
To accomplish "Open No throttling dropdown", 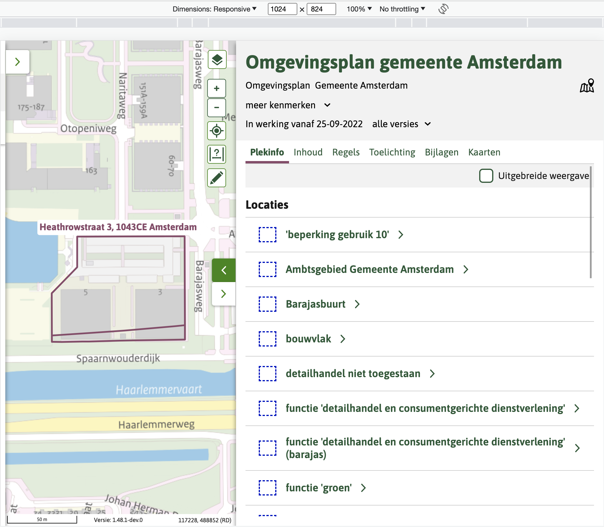I will click(402, 9).
